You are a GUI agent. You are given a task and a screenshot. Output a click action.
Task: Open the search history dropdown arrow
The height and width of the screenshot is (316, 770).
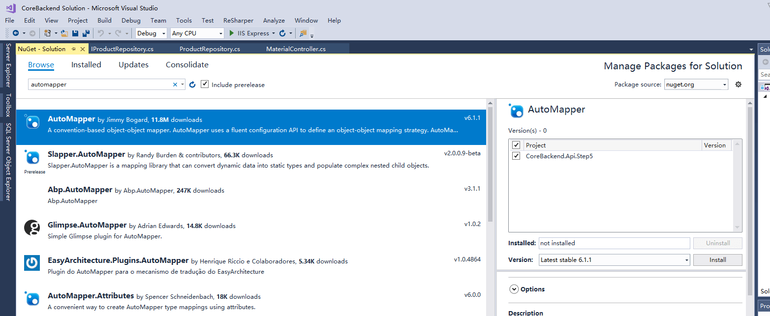pos(183,85)
